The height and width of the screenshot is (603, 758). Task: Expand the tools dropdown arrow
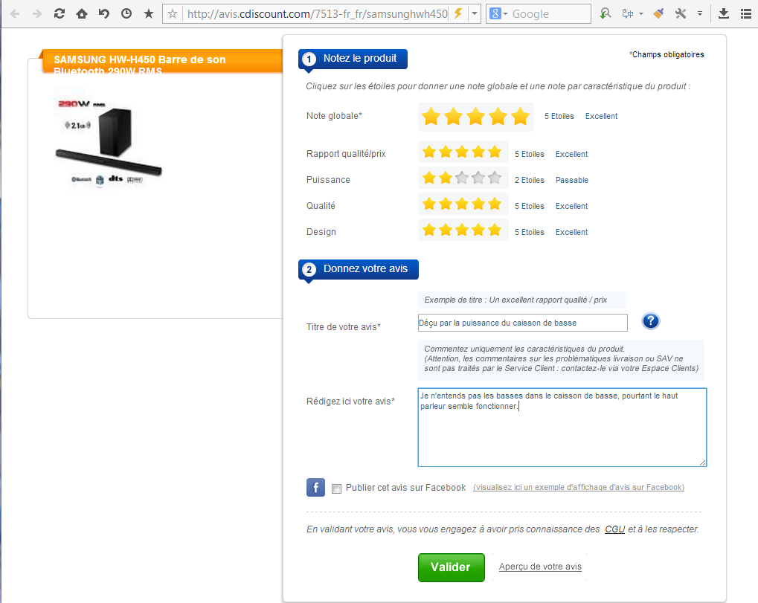pyautogui.click(x=699, y=14)
